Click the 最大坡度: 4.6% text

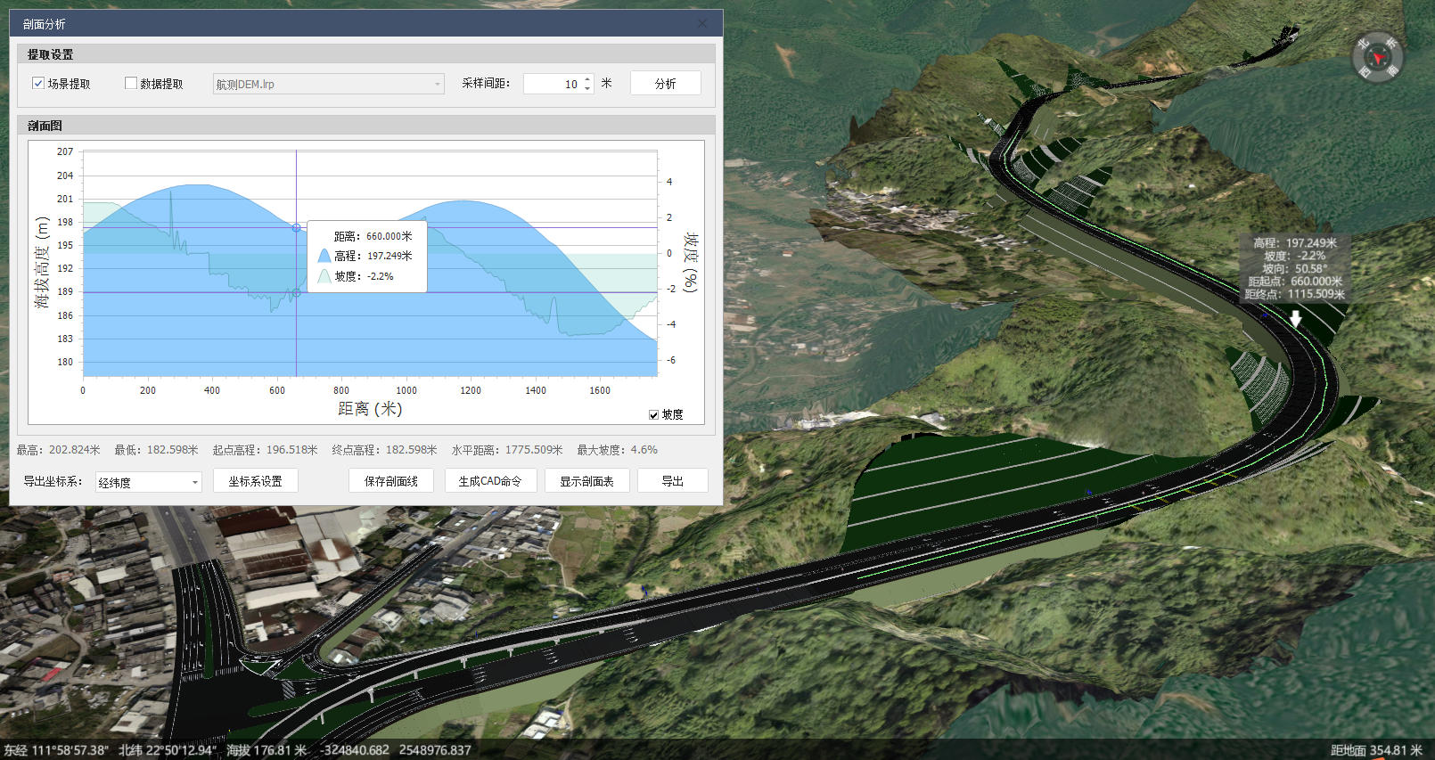click(x=617, y=450)
